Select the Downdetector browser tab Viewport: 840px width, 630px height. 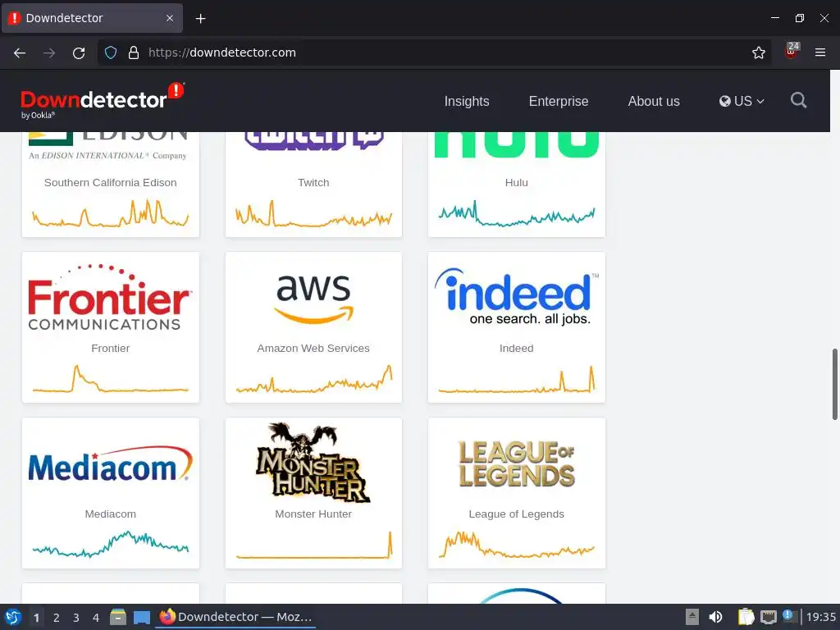click(x=92, y=18)
